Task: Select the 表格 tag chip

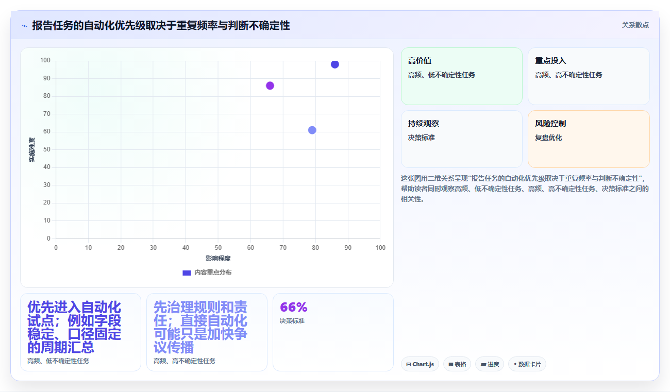Action: tap(457, 364)
